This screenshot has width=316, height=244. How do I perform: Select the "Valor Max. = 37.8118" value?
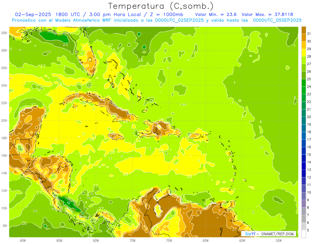tap(268, 14)
